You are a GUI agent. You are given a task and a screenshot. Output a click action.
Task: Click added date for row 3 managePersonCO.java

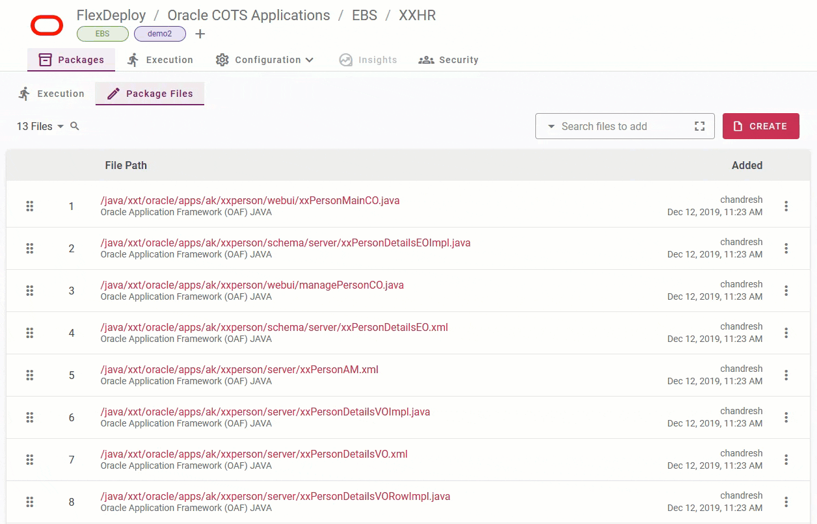click(715, 296)
